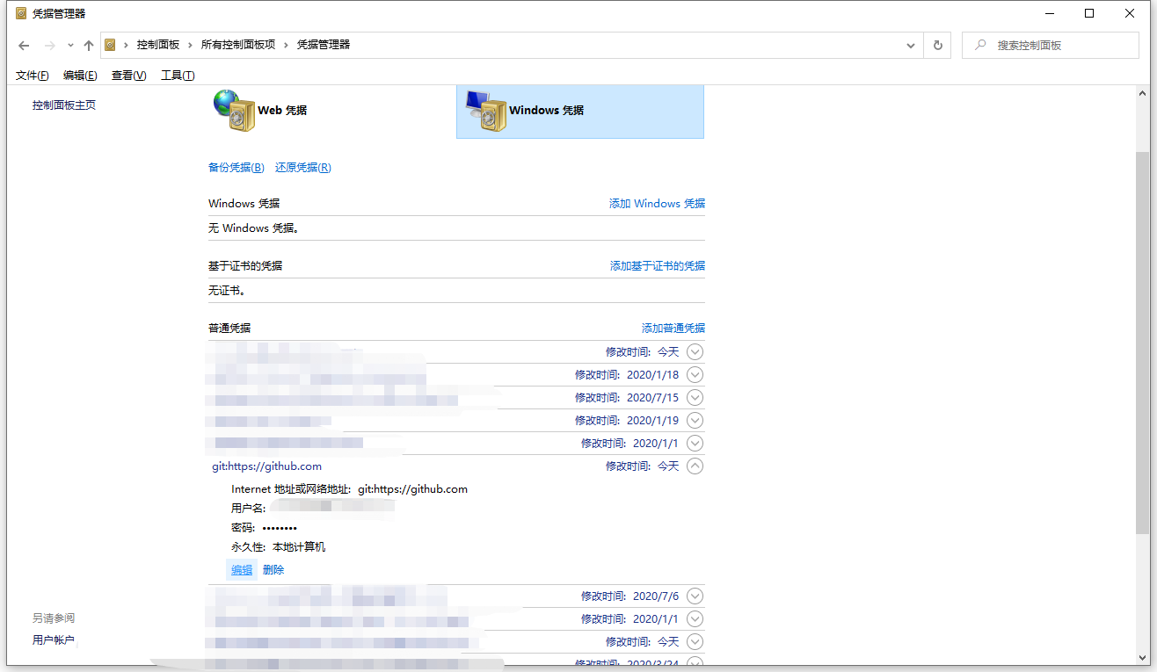Click the vertical scrollbar down arrow
Viewport: 1157px width, 672px height.
1143,658
